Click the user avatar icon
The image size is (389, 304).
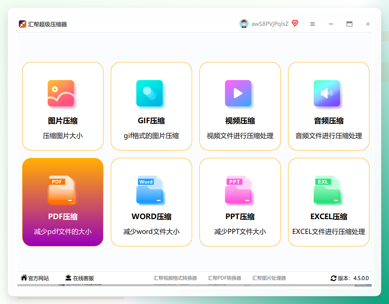[x=244, y=24]
